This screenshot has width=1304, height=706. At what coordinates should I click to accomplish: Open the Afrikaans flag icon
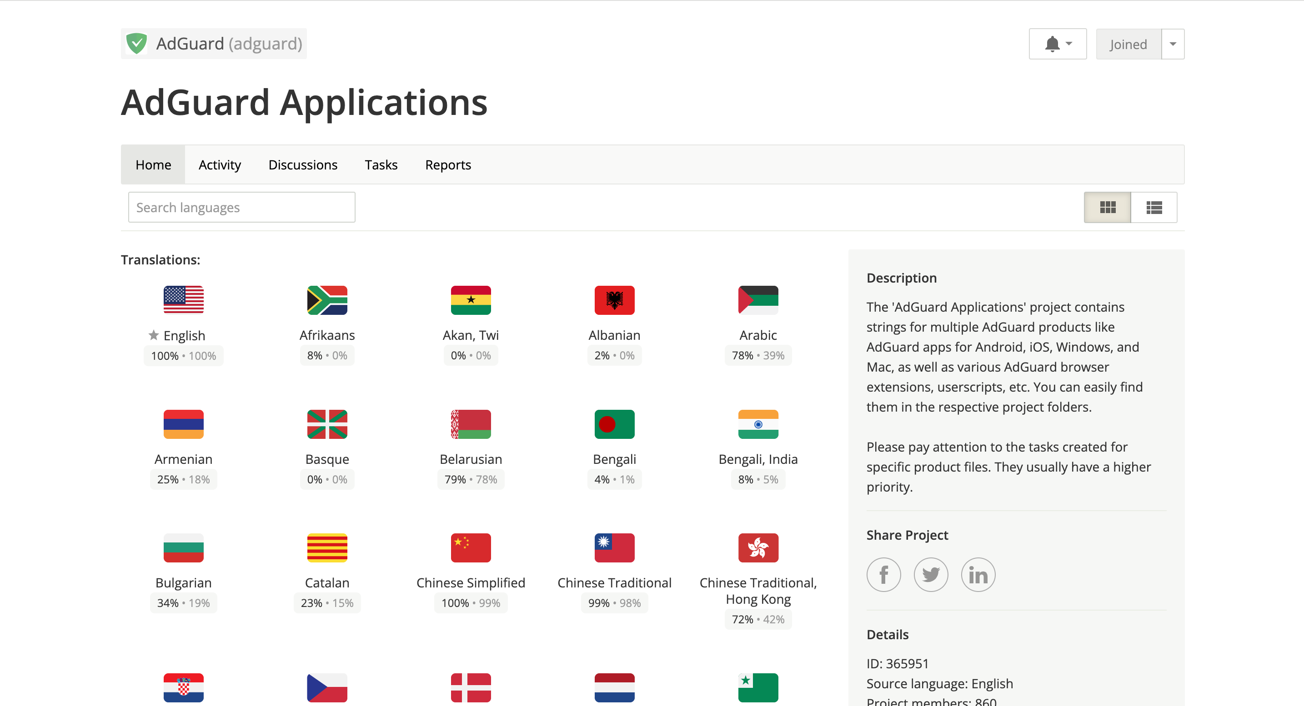click(x=327, y=300)
